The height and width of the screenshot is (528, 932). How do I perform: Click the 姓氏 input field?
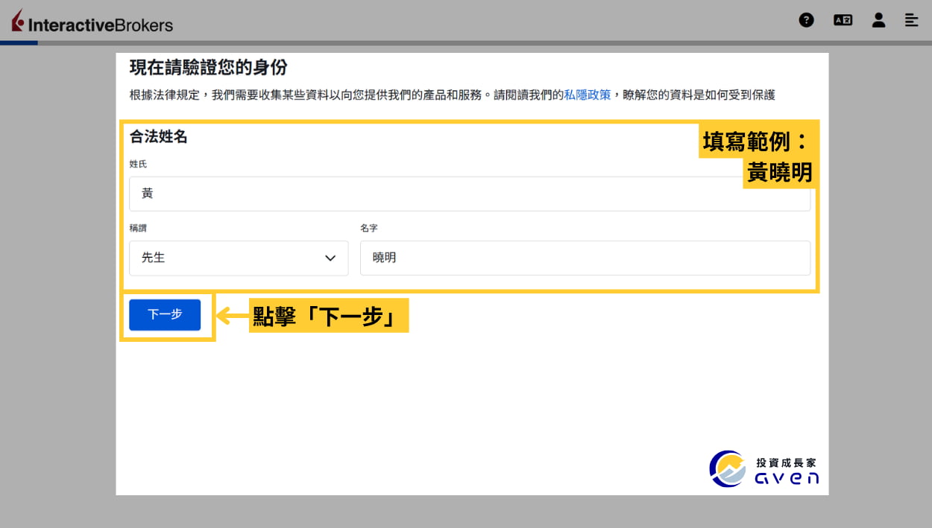coord(470,194)
